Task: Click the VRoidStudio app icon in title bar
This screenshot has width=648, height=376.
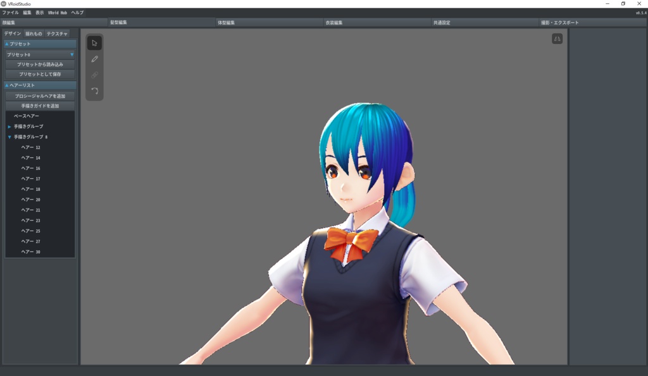Action: (x=3, y=4)
